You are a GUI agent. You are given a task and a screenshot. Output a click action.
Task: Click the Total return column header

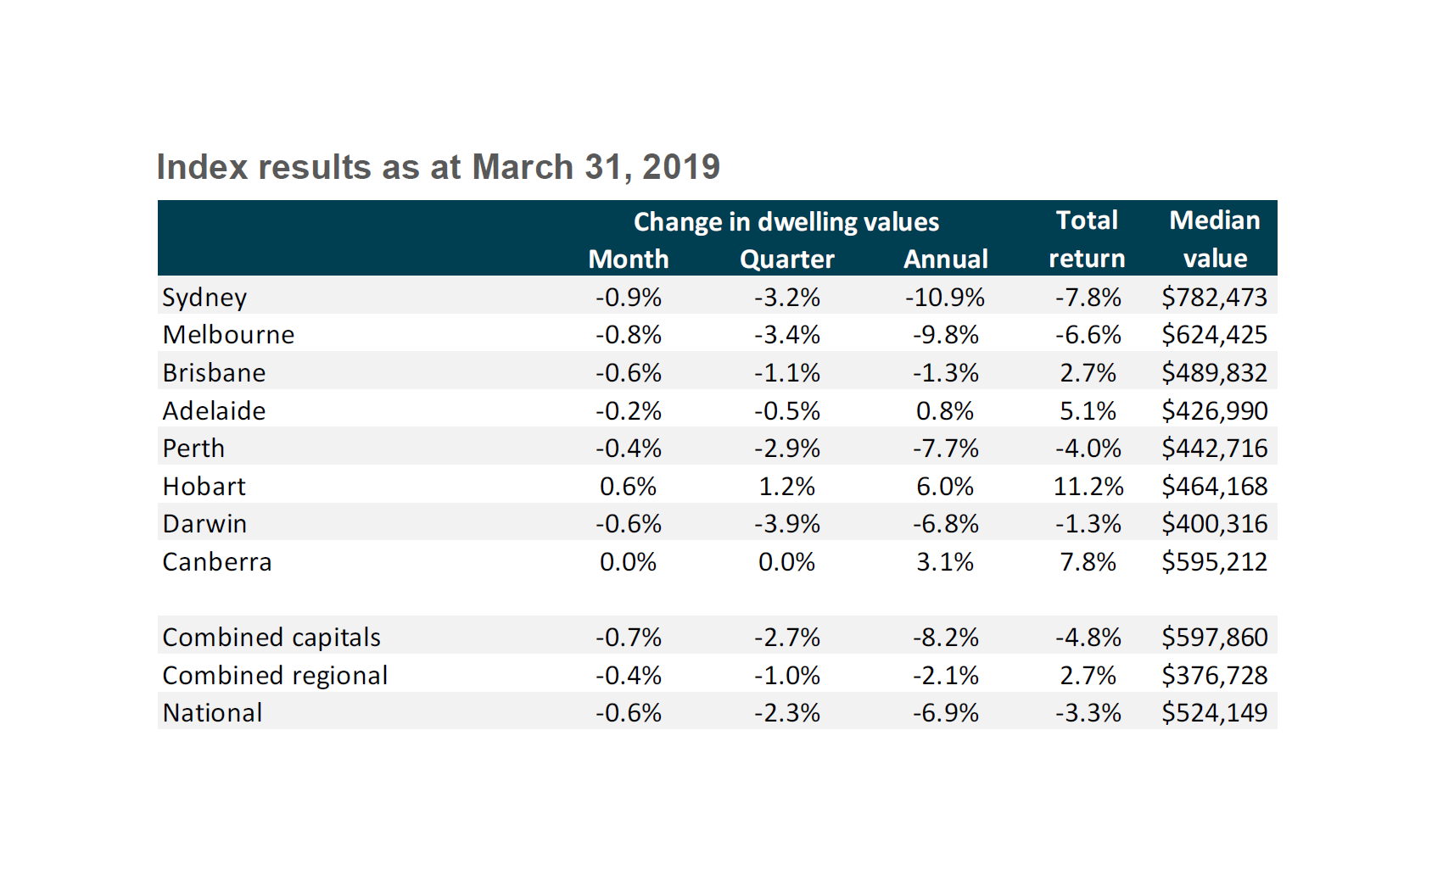(x=1087, y=239)
